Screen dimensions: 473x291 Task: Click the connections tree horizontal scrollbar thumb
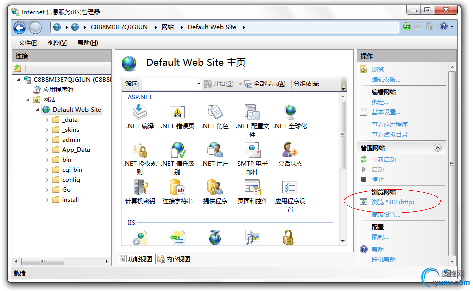[x=43, y=261]
